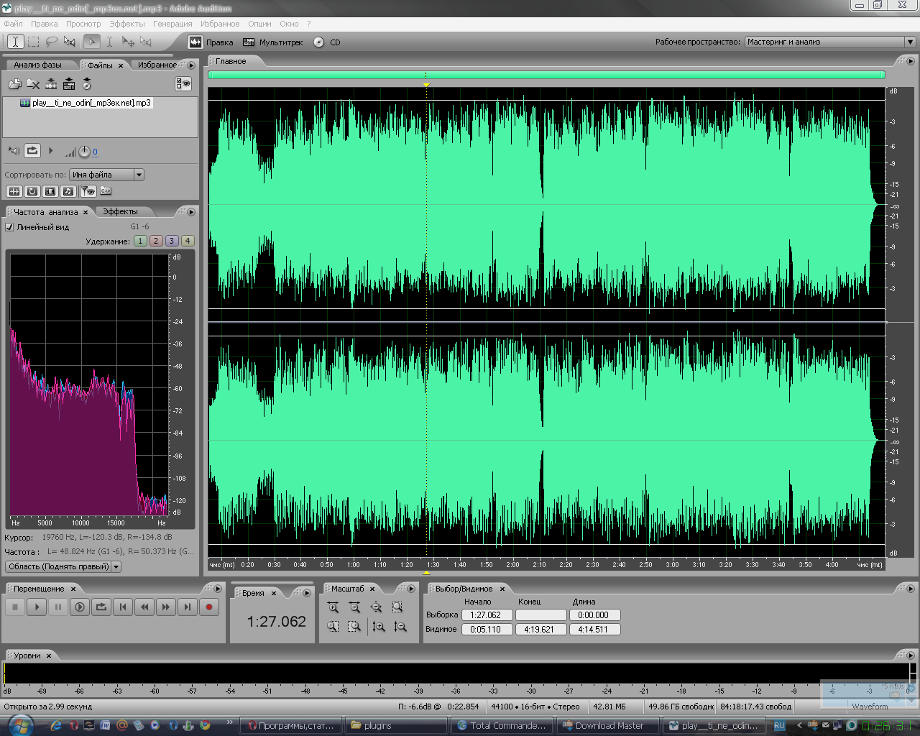This screenshot has width=920, height=736.
Task: Switch to 'Мультитрек' view
Action: (273, 42)
